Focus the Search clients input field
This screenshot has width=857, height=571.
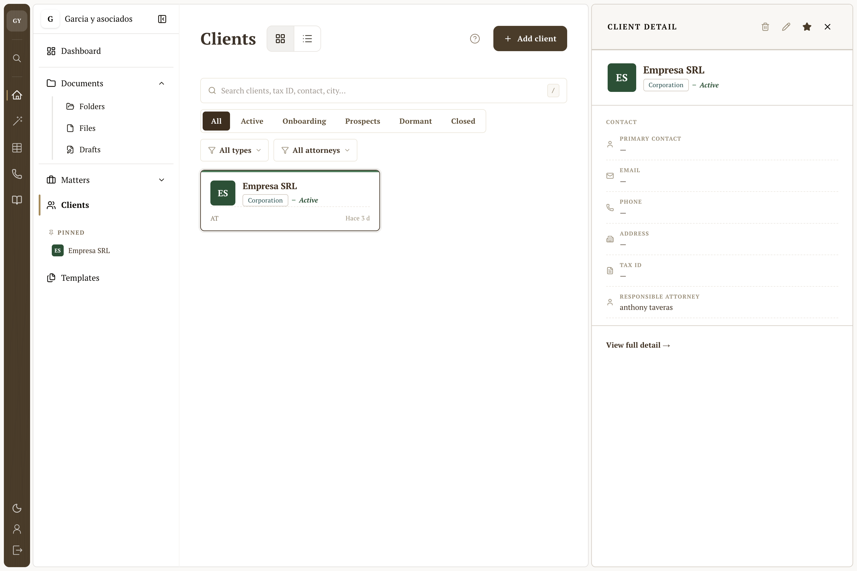(383, 91)
